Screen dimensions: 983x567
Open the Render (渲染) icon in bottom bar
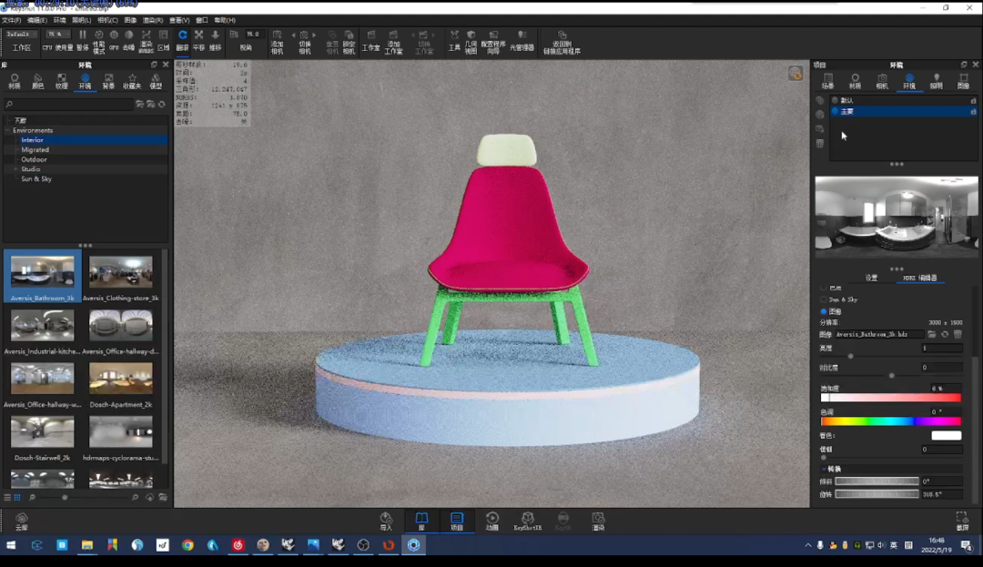point(598,520)
